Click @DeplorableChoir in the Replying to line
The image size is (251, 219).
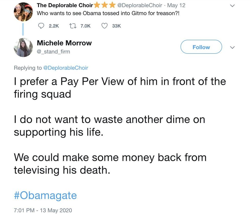click(x=66, y=68)
